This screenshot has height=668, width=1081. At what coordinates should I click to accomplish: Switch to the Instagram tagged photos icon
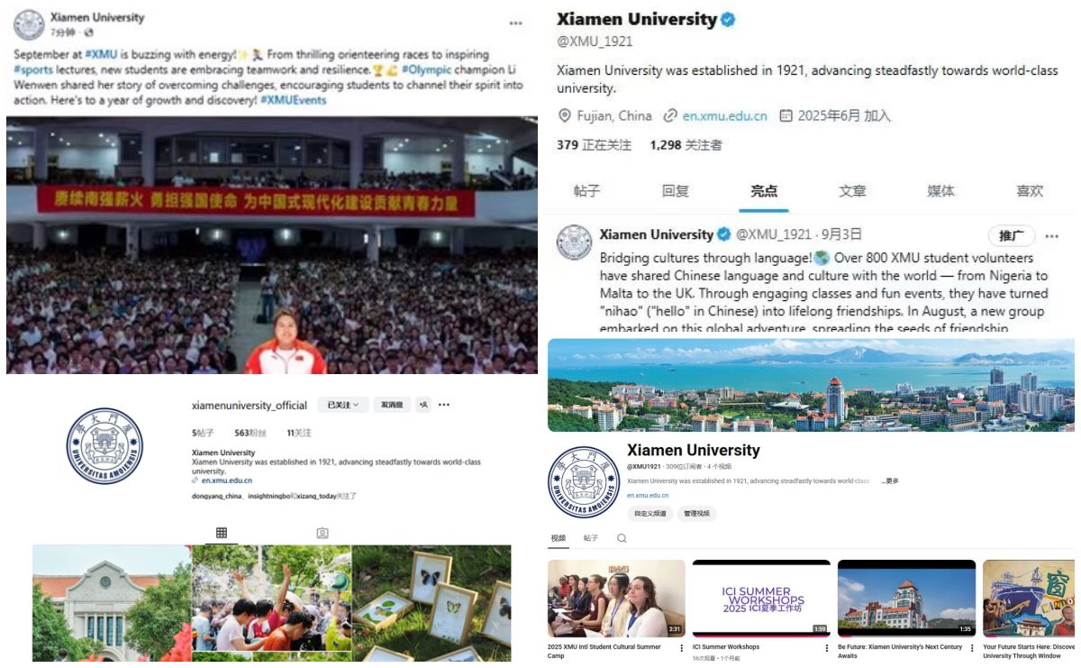[322, 533]
